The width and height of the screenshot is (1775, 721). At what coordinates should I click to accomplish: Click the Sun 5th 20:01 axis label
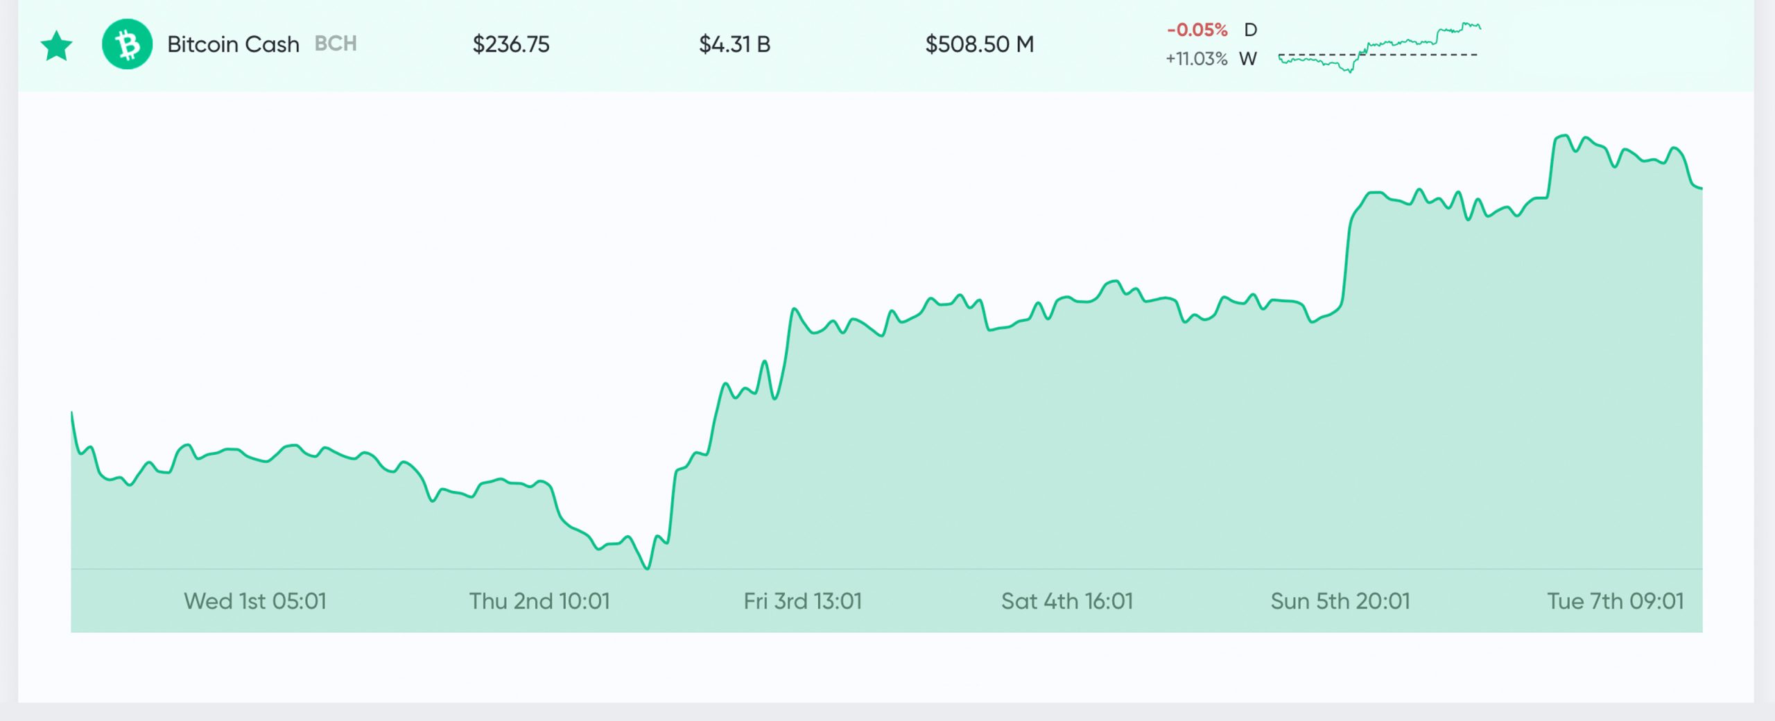pos(1340,601)
